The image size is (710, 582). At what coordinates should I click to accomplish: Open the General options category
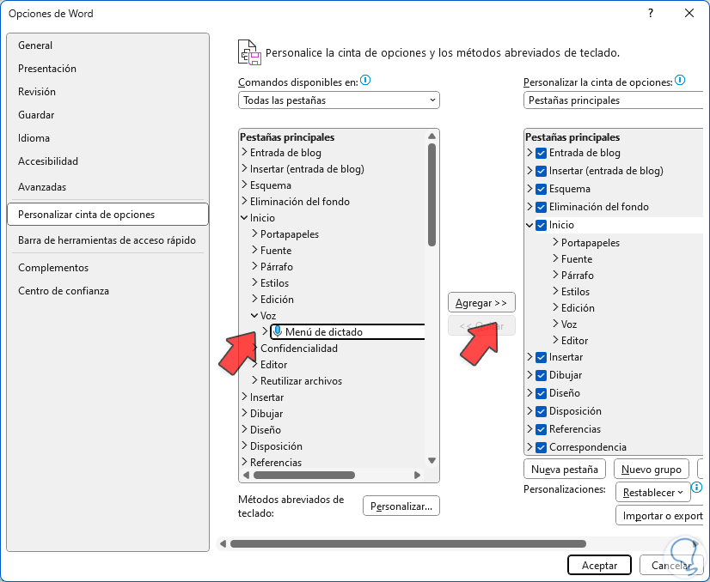[107, 45]
